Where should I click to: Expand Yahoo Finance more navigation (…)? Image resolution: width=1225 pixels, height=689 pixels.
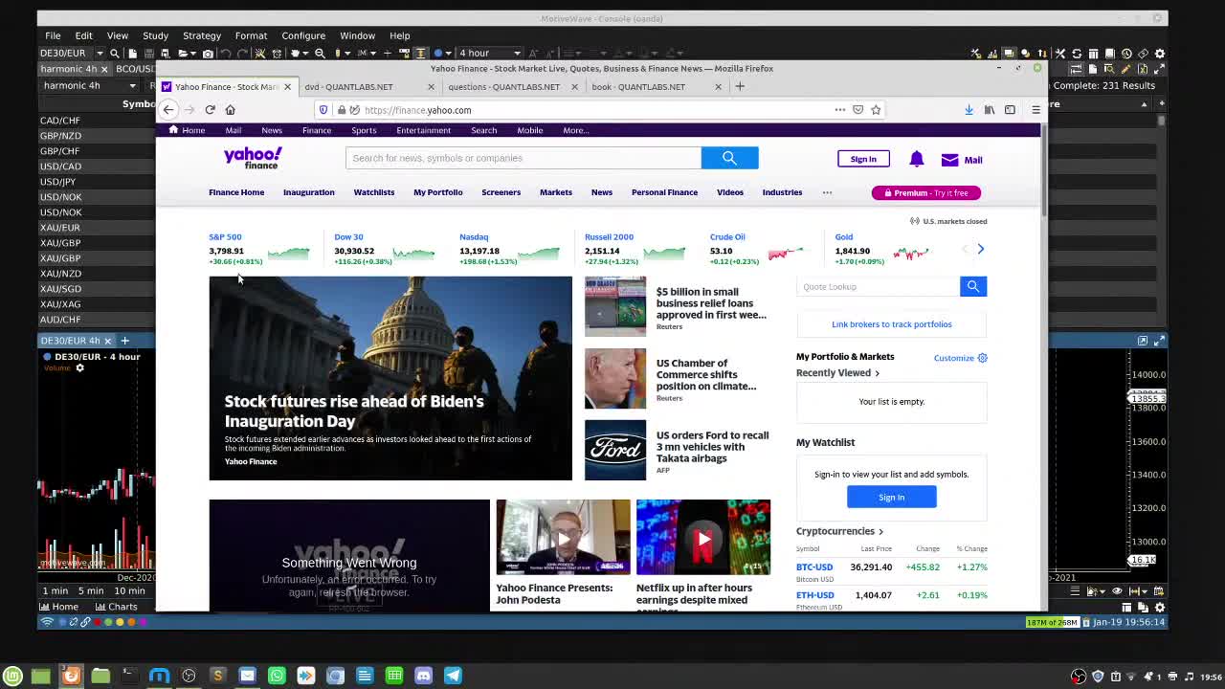coord(827,192)
